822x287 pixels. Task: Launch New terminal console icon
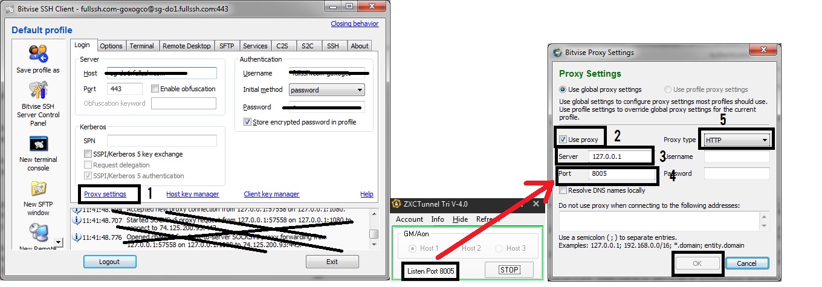pos(38,144)
